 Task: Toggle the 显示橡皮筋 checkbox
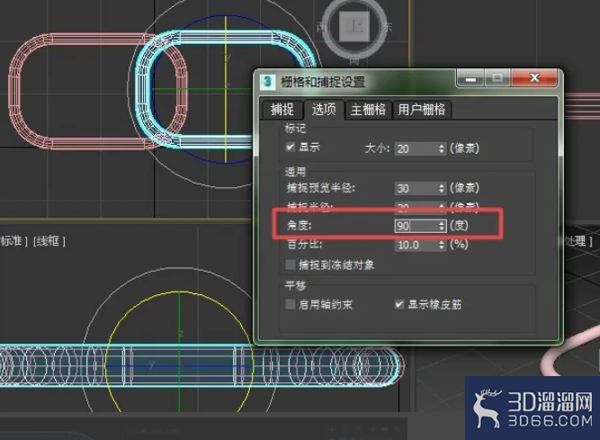pyautogui.click(x=399, y=304)
